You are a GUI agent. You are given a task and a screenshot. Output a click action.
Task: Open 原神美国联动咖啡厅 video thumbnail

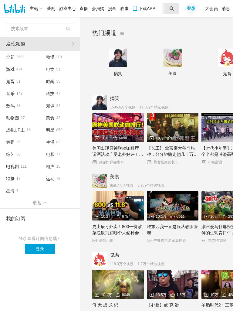click(118, 128)
